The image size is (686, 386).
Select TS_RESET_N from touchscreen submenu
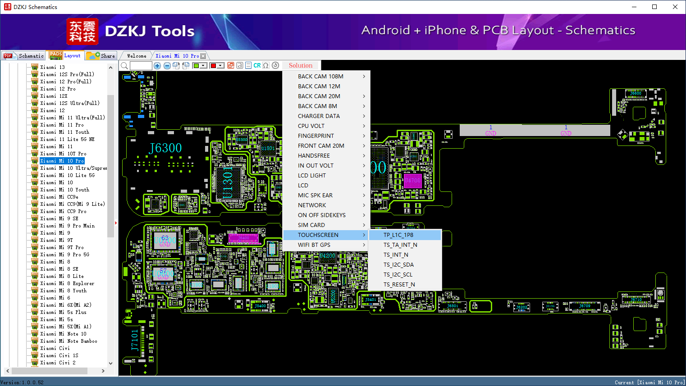click(x=399, y=285)
